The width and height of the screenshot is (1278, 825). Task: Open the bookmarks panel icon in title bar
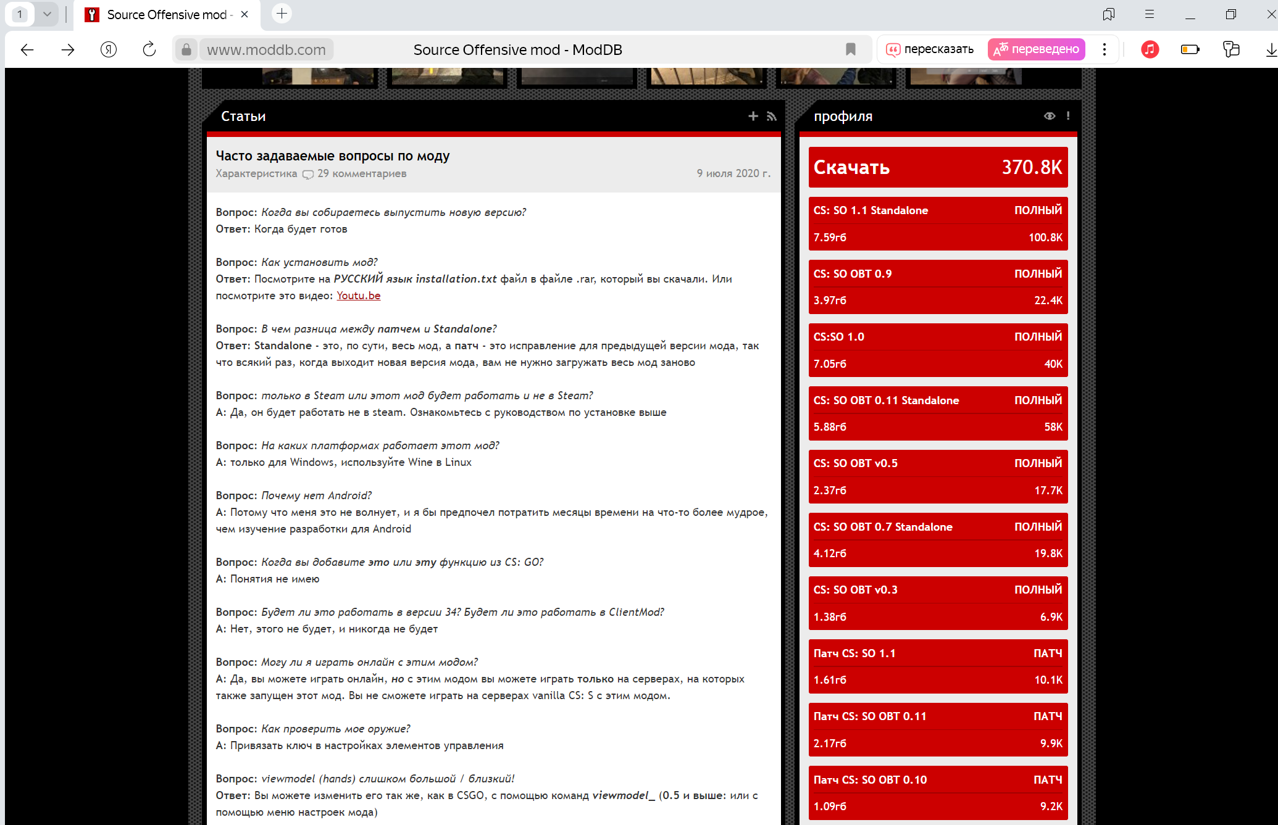(x=1109, y=14)
